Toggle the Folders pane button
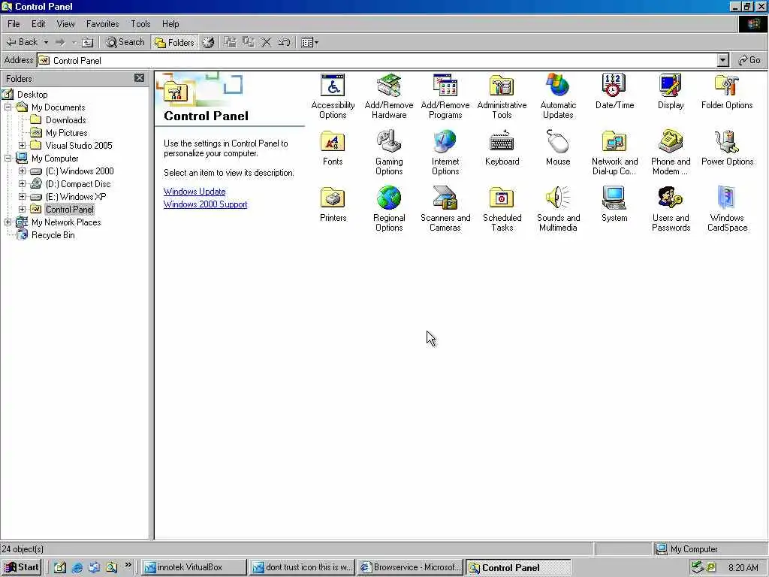This screenshot has height=577, width=769. click(x=174, y=42)
